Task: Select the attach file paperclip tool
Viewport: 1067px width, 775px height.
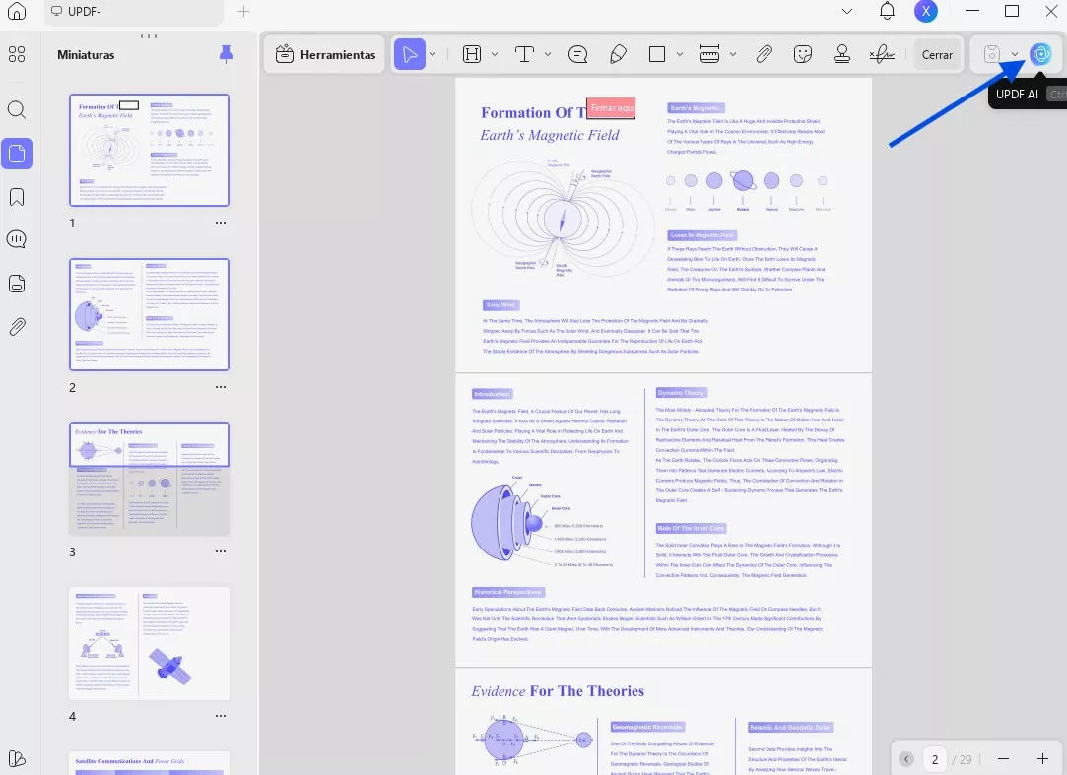Action: click(x=765, y=54)
